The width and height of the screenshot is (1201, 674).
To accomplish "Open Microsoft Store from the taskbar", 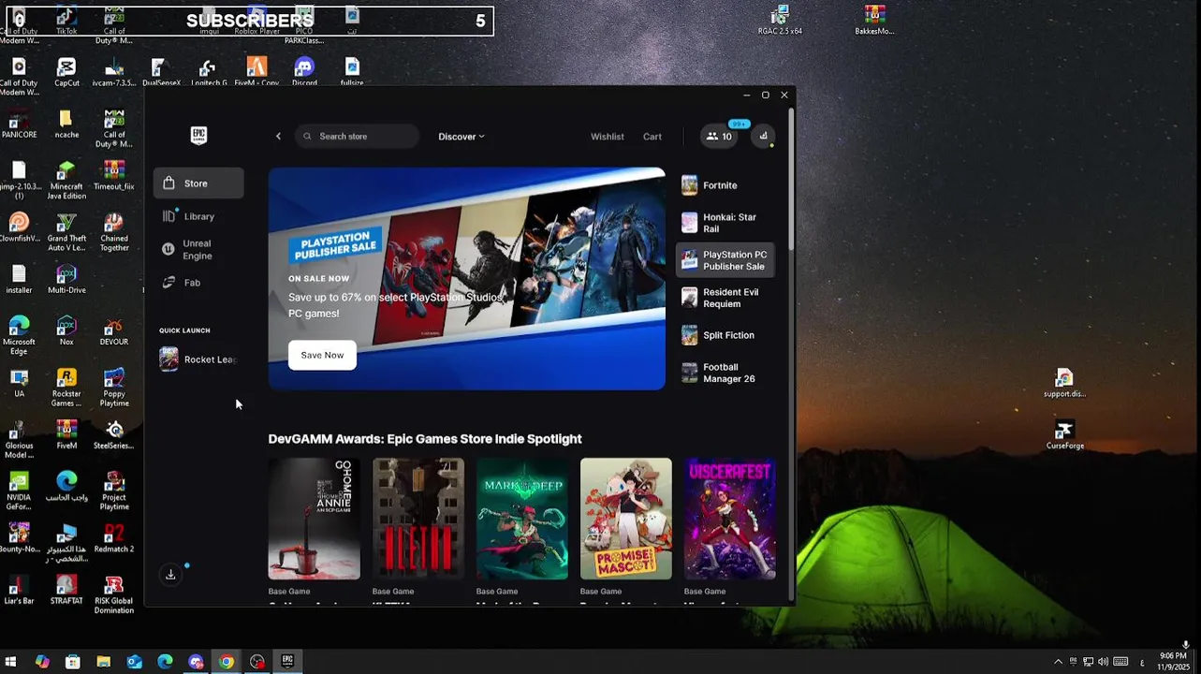I will point(73,662).
